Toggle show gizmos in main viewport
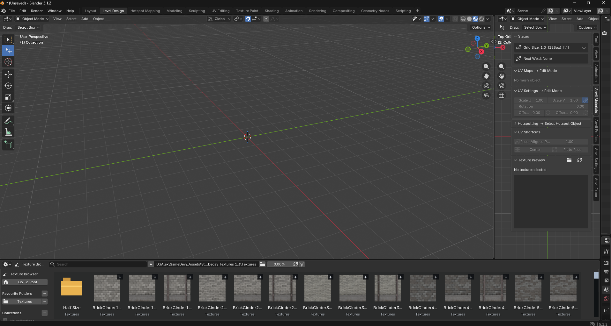This screenshot has width=611, height=326. tap(427, 19)
